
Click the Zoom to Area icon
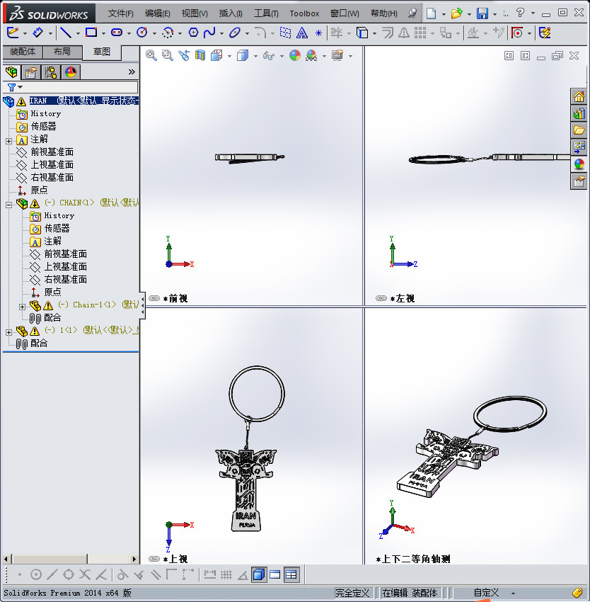167,56
